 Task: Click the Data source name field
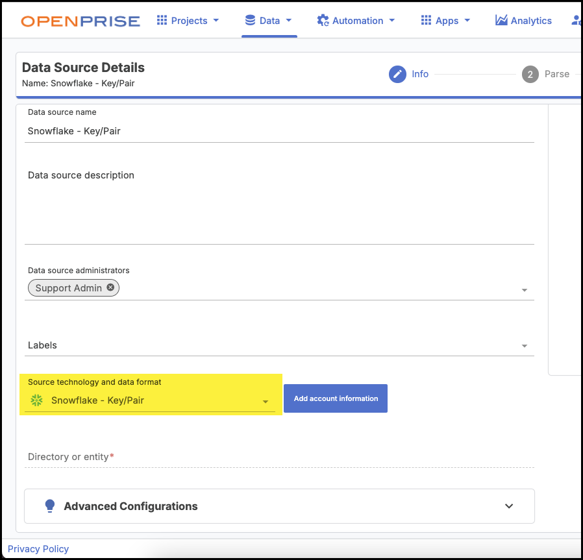(279, 131)
